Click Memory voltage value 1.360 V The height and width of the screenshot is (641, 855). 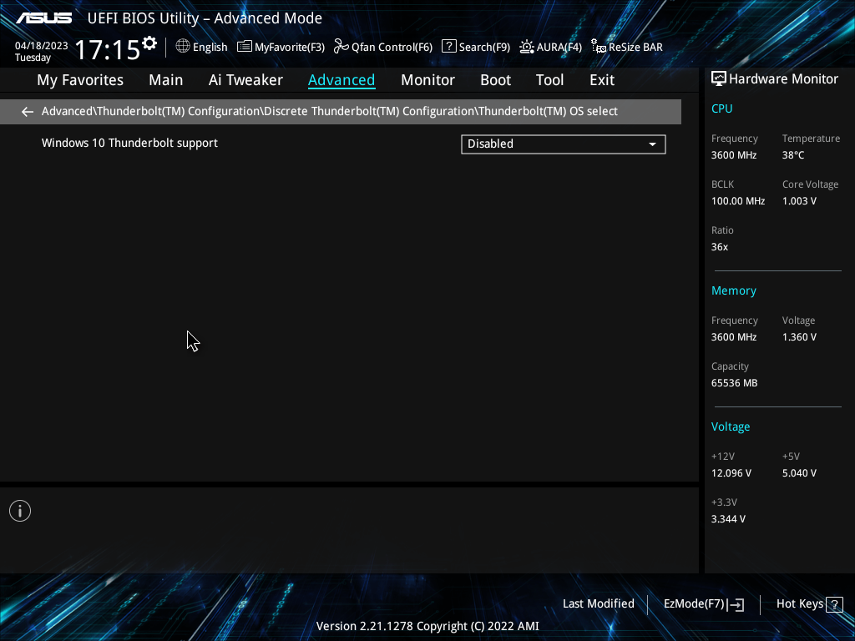click(799, 337)
